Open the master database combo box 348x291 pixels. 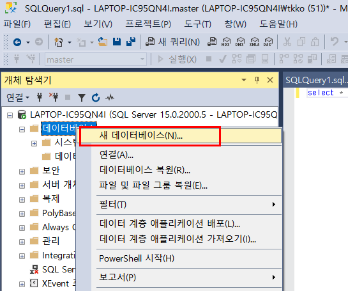coord(96,59)
